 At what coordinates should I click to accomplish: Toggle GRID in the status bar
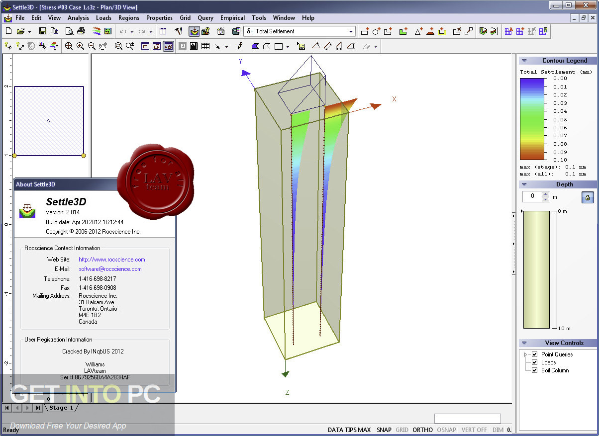tap(402, 430)
